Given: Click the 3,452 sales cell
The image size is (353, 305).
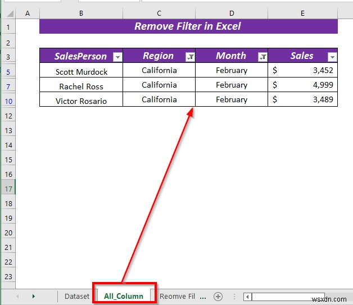Looking at the screenshot, I should pyautogui.click(x=302, y=70).
